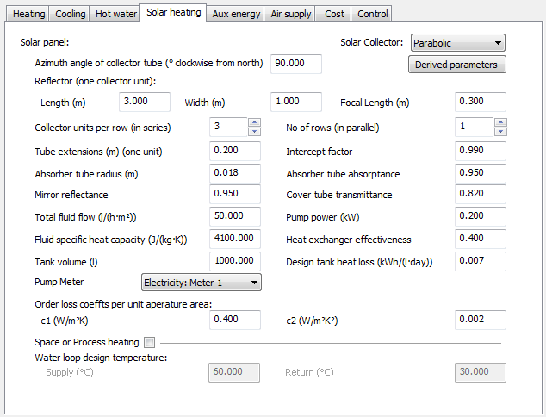
Task: Select the Hot water tab
Action: 115,14
